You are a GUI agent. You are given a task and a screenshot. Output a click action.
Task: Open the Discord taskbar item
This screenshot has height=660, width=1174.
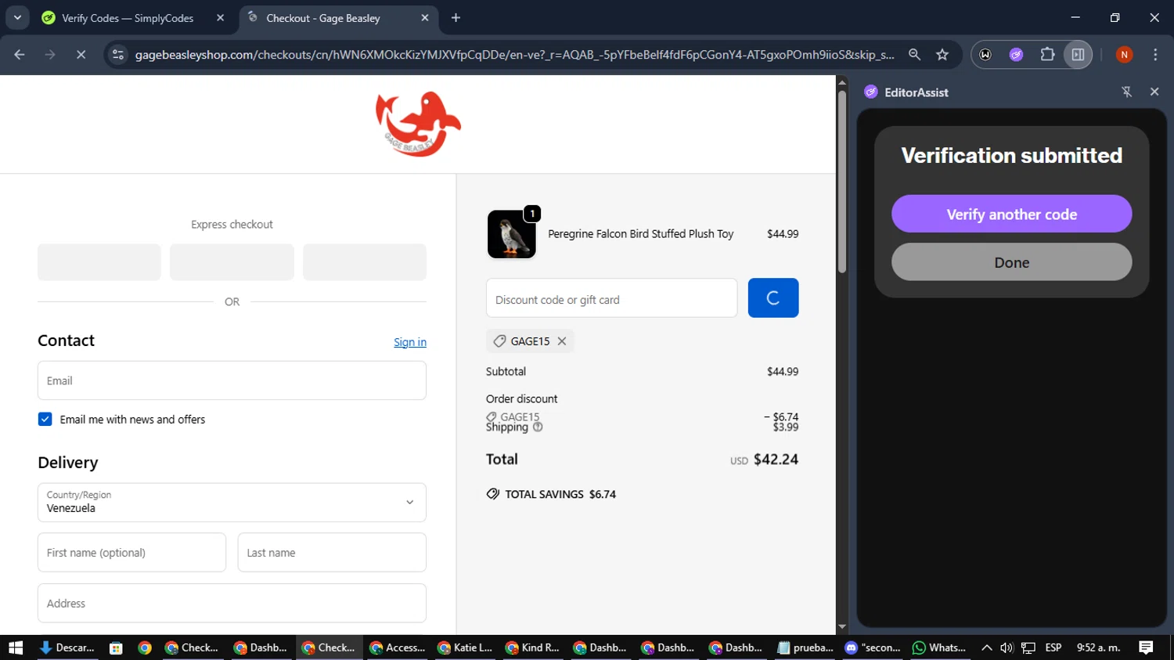coord(873,647)
